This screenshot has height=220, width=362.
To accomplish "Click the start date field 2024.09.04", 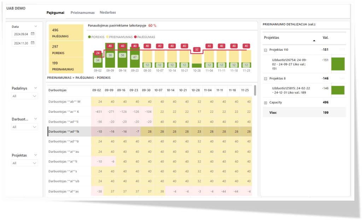I will pos(21,34).
